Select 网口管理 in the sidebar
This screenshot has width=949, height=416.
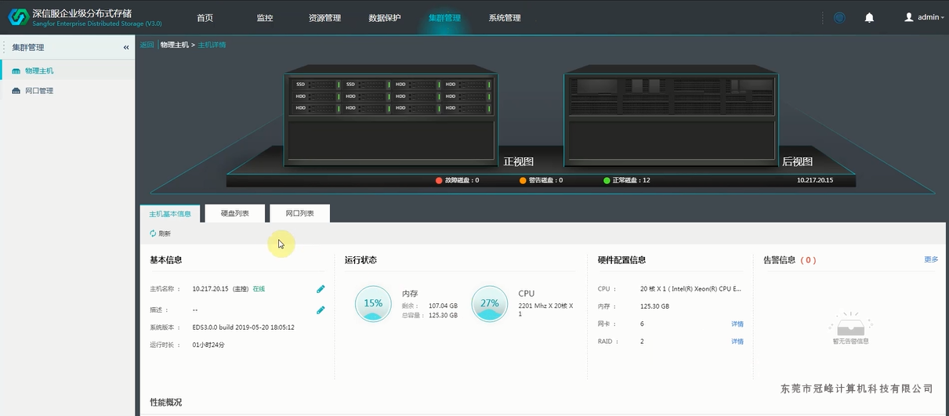coord(39,91)
